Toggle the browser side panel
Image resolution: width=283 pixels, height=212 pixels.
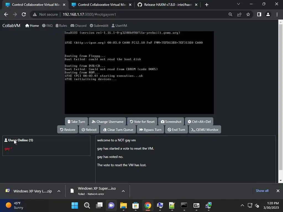pos(259,14)
